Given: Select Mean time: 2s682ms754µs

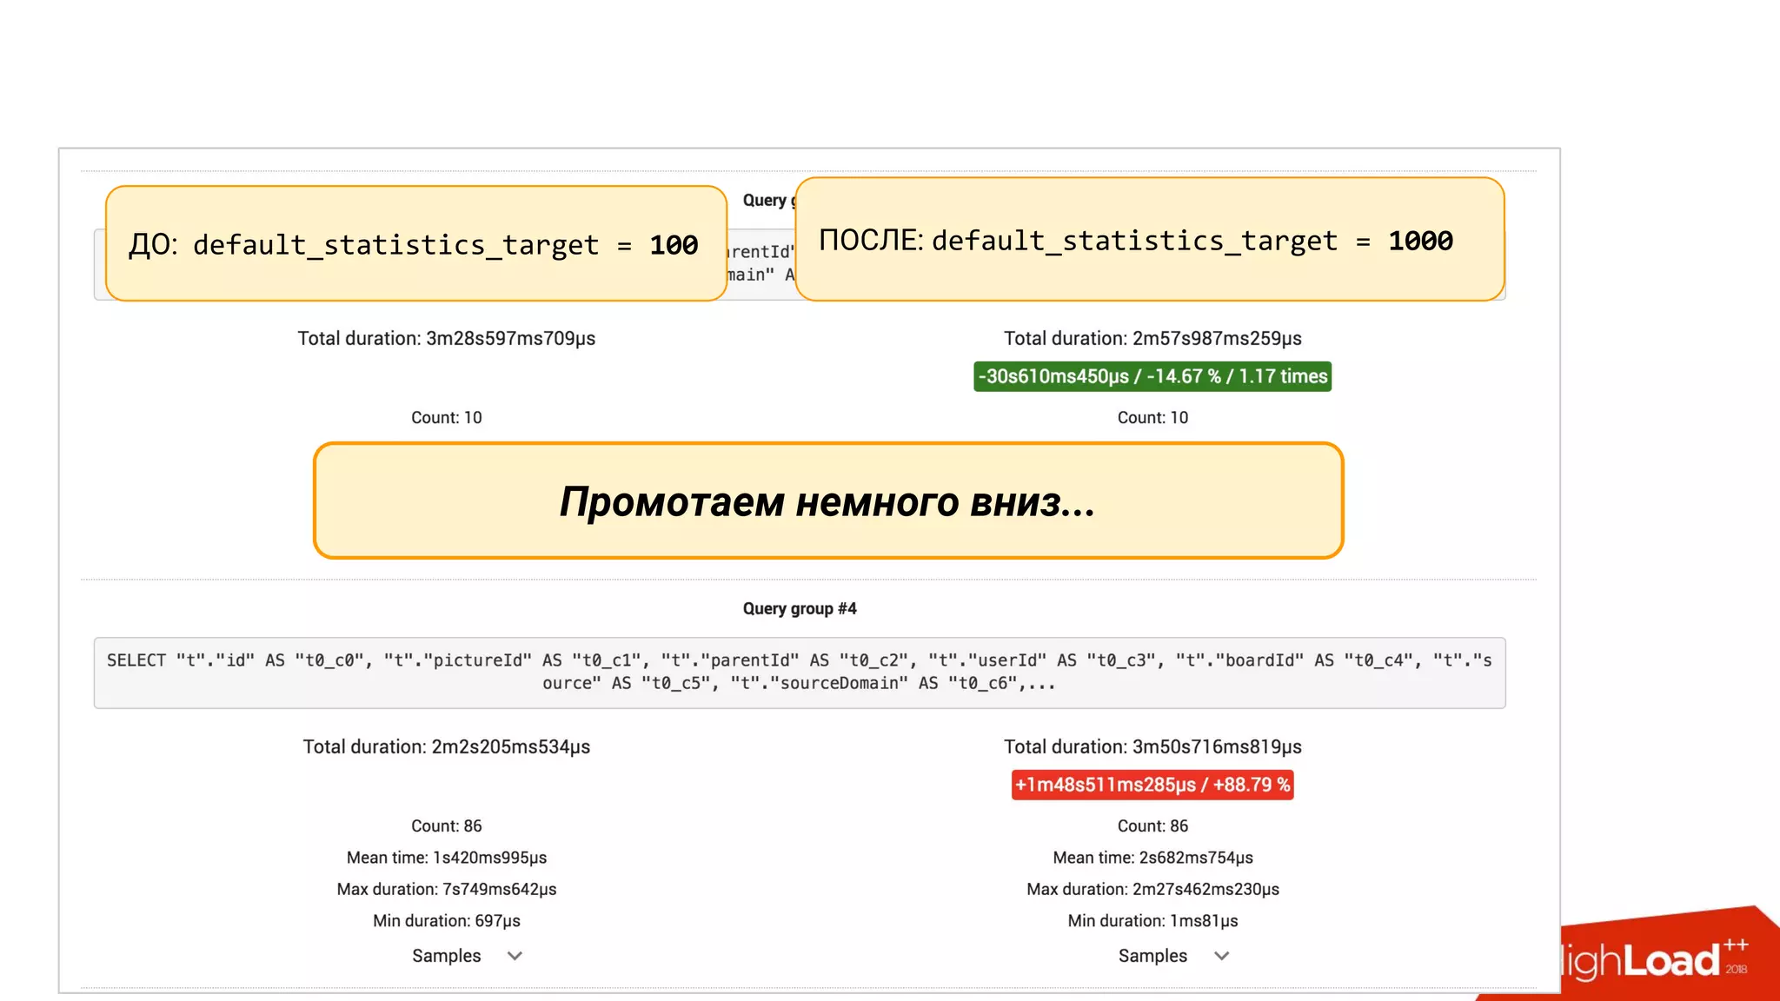Looking at the screenshot, I should pos(1152,858).
